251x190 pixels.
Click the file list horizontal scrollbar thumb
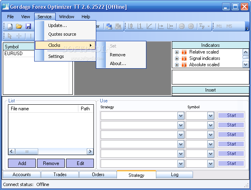pyautogui.click(x=27, y=152)
